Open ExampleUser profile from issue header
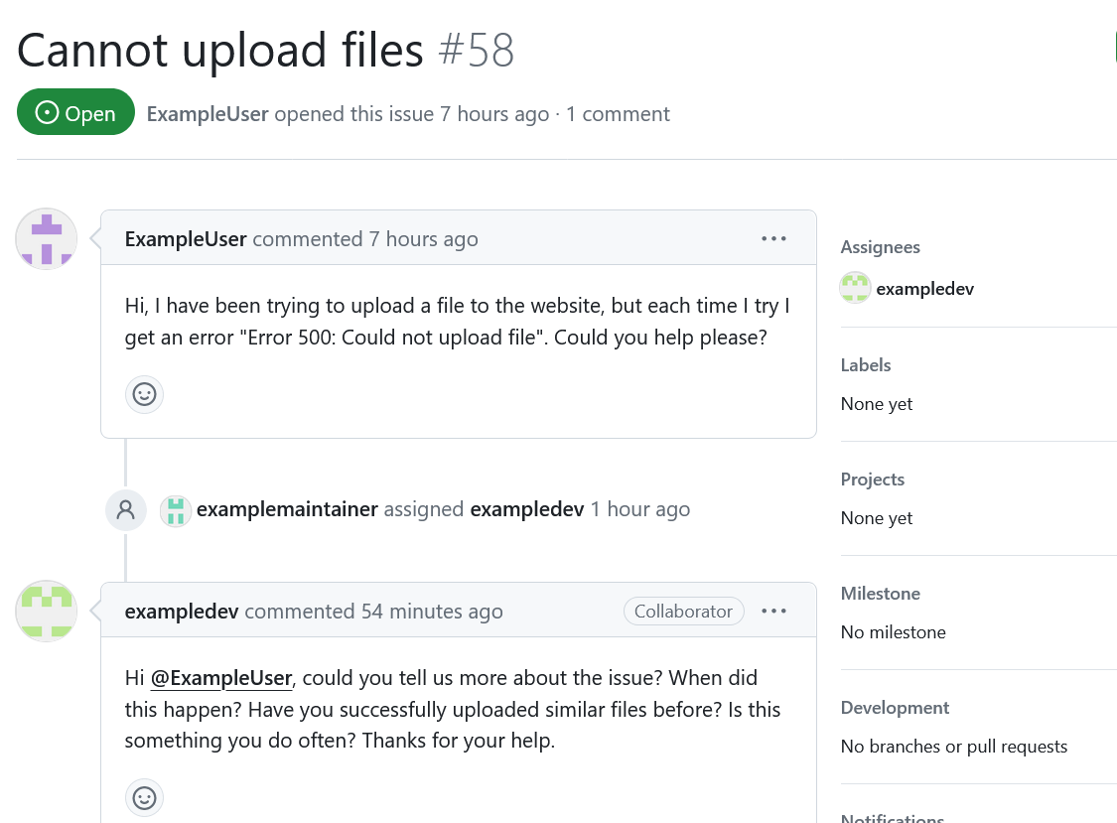Image resolution: width=1117 pixels, height=823 pixels. pyautogui.click(x=208, y=114)
